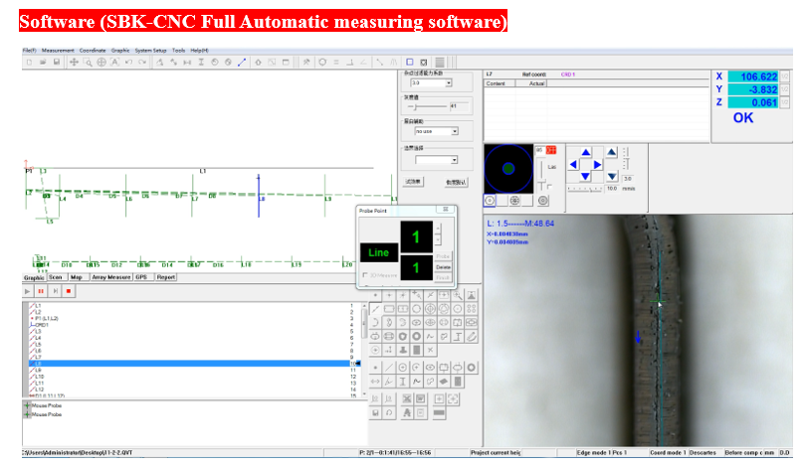This screenshot has height=467, width=806.
Task: Select the L10 item in the feature list
Action: (x=40, y=377)
